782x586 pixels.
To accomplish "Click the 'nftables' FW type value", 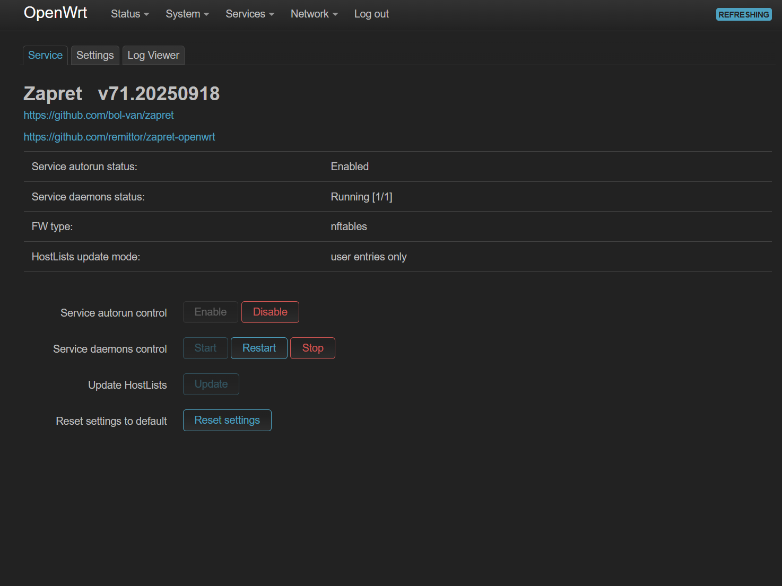I will pyautogui.click(x=349, y=226).
